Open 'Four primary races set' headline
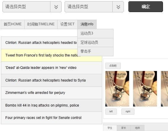This screenshot has height=131, width=168. (x=52, y=118)
